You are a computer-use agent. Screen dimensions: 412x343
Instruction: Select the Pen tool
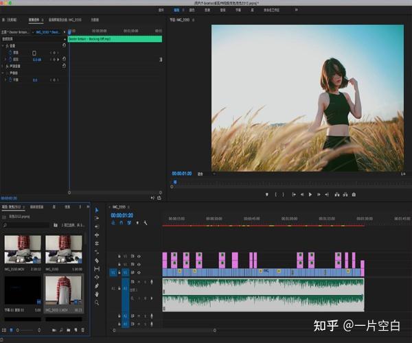tap(96, 286)
